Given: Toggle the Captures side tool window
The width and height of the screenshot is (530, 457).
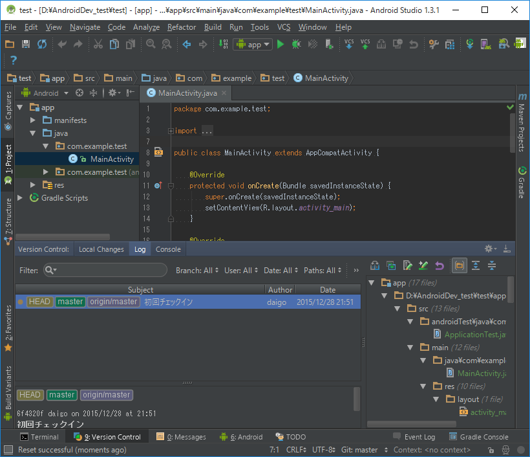Looking at the screenshot, I should click(8, 110).
